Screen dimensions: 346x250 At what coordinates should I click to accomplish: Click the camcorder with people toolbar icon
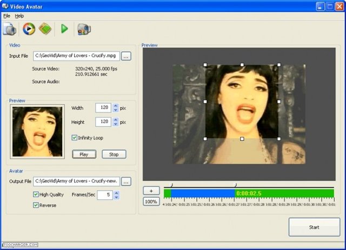[84, 29]
